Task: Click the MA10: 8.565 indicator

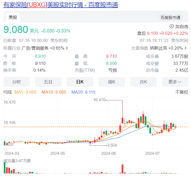Action: pyautogui.click(x=54, y=92)
